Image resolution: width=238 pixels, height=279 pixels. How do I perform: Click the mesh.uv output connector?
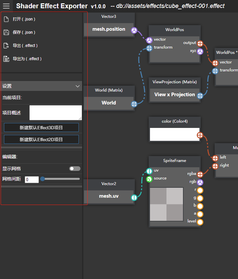134,198
